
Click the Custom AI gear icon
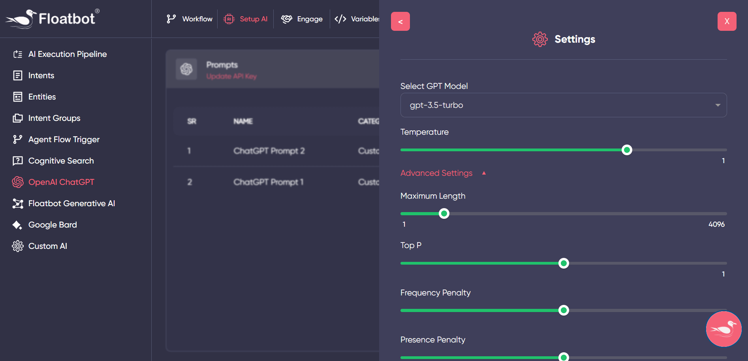(18, 246)
